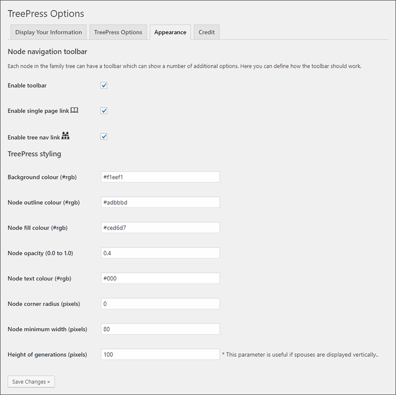Click the 'Node text colour (#rgb)' label
This screenshot has width=396, height=395.
click(x=40, y=278)
